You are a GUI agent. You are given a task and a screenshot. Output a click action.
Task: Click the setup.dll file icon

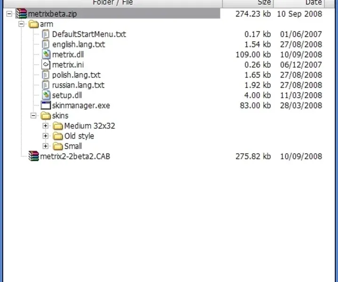46,95
